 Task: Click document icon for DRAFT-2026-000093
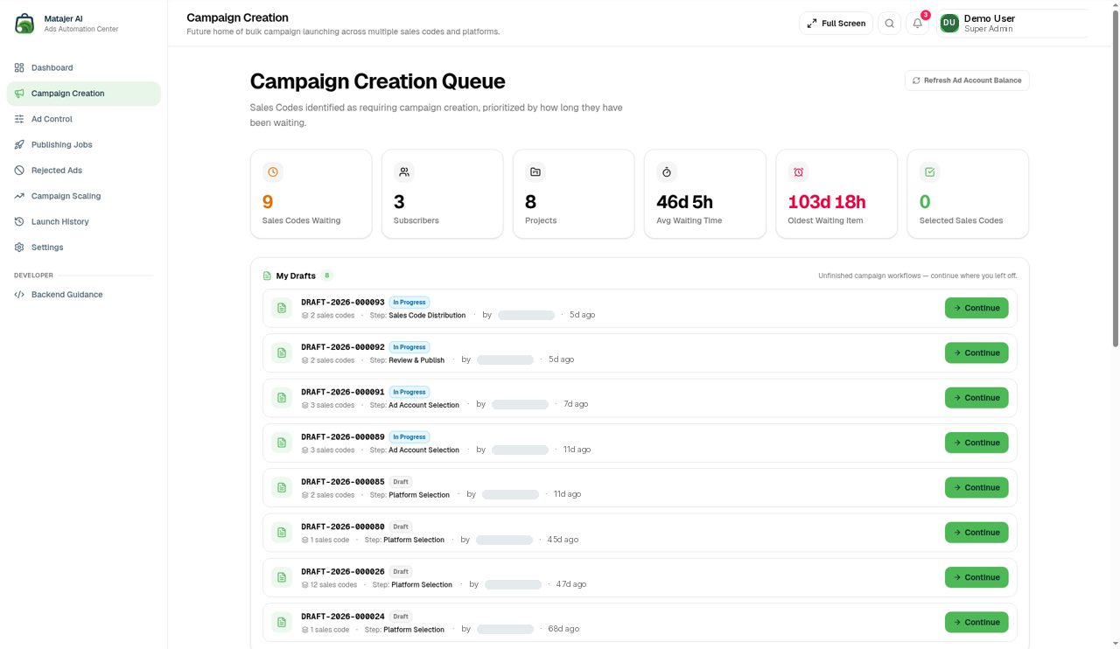(282, 308)
